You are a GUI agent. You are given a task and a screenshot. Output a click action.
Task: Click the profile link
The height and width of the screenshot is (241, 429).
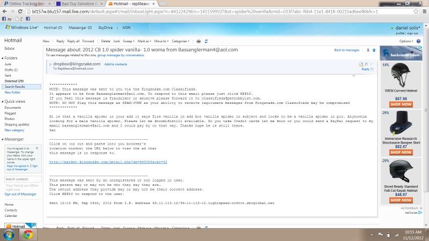pos(400,33)
